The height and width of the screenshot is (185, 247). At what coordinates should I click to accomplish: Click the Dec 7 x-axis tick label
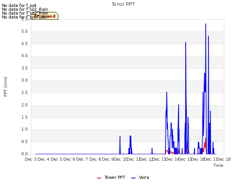[82, 159]
